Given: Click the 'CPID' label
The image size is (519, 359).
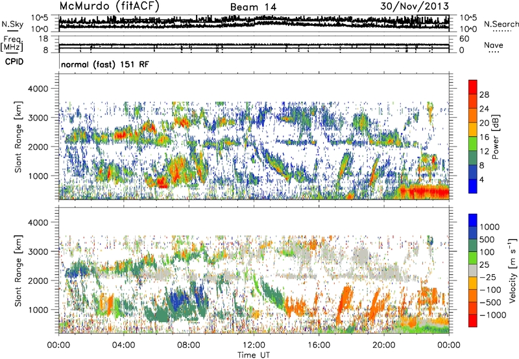Looking at the screenshot, I should (14, 62).
